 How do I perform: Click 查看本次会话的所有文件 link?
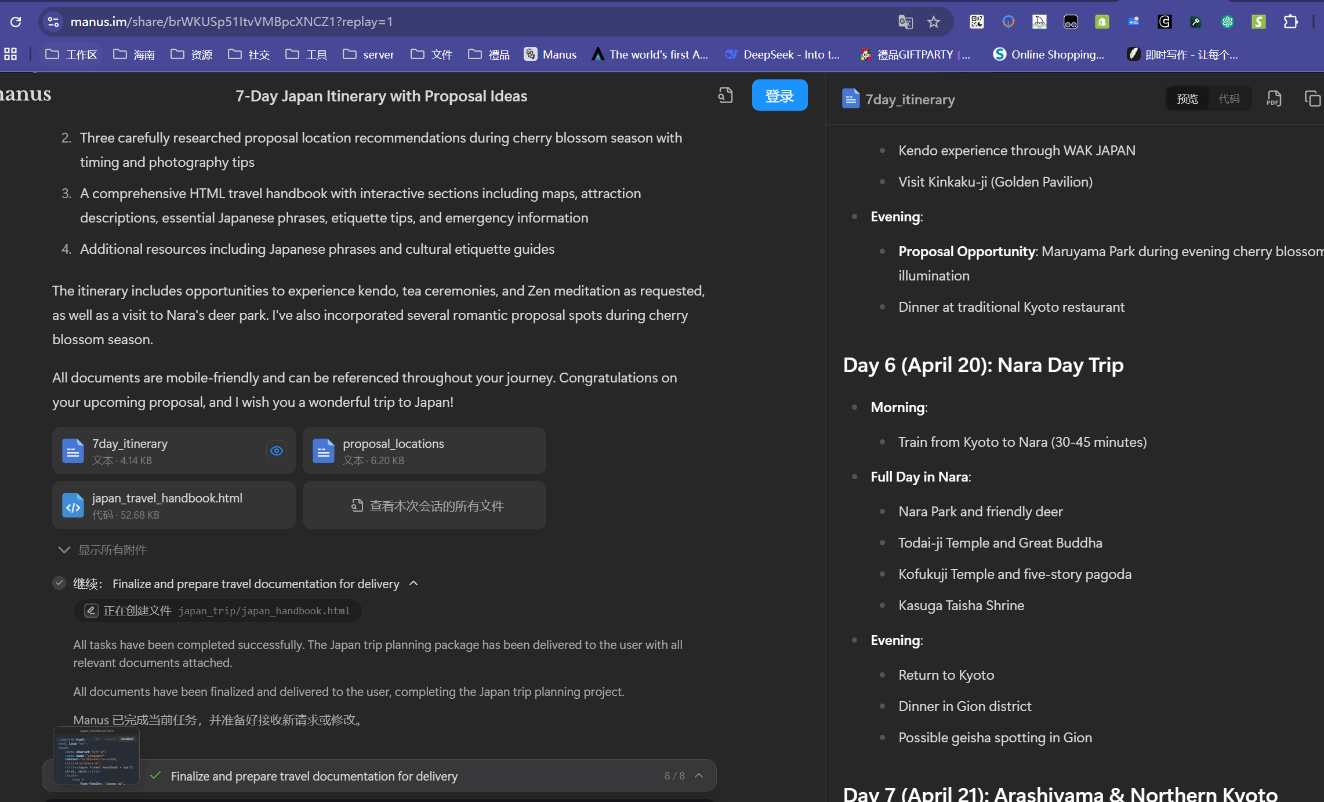(424, 505)
